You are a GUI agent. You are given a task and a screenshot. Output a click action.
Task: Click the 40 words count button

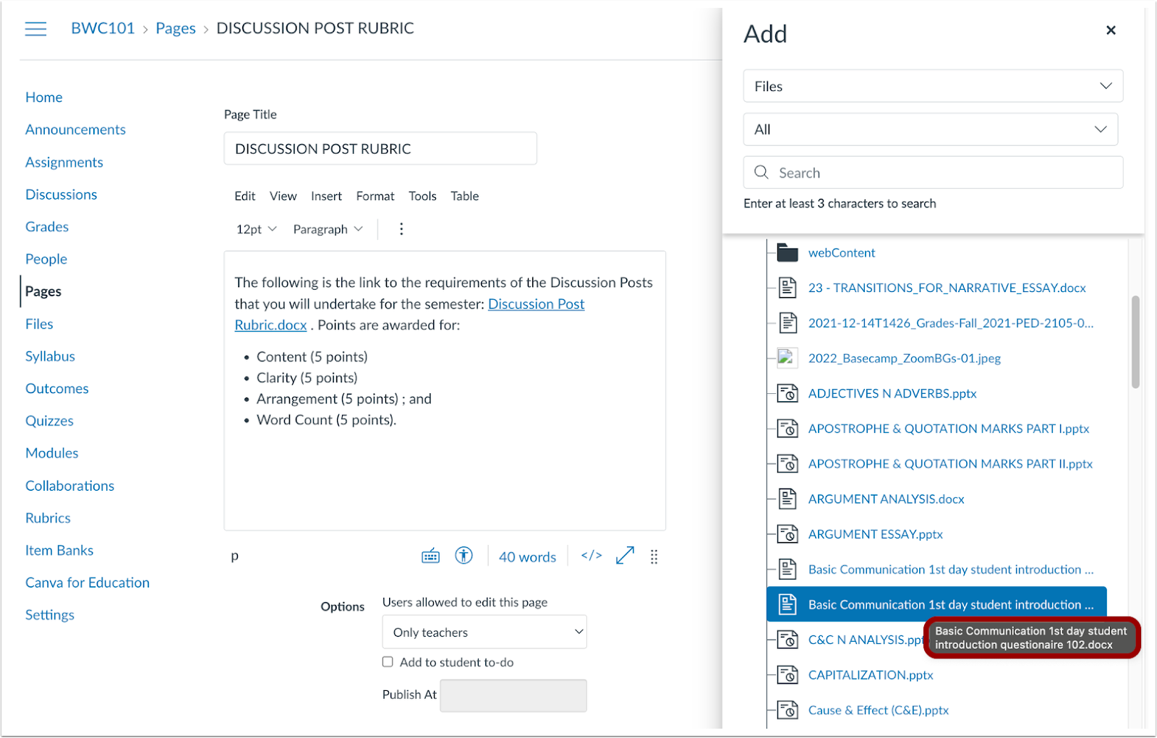tap(527, 557)
